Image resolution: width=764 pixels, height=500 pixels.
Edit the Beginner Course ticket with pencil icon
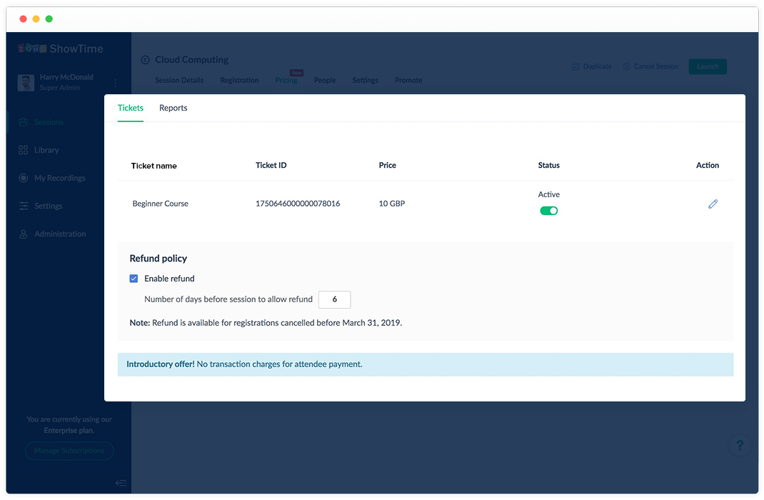pyautogui.click(x=713, y=204)
